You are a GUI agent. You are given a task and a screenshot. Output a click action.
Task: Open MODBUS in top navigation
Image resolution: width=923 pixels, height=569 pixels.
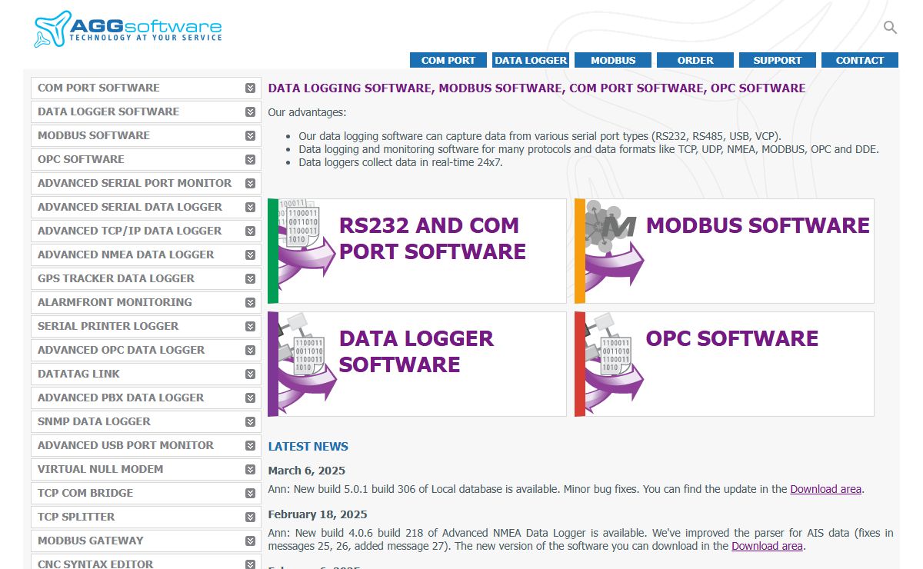pyautogui.click(x=613, y=60)
